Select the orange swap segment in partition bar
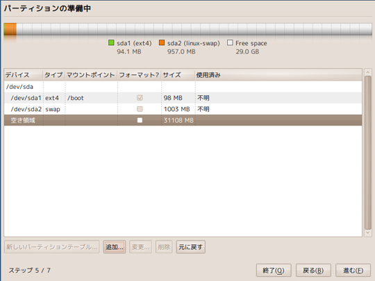Viewport: 375px width, 281px height. click(x=10, y=29)
